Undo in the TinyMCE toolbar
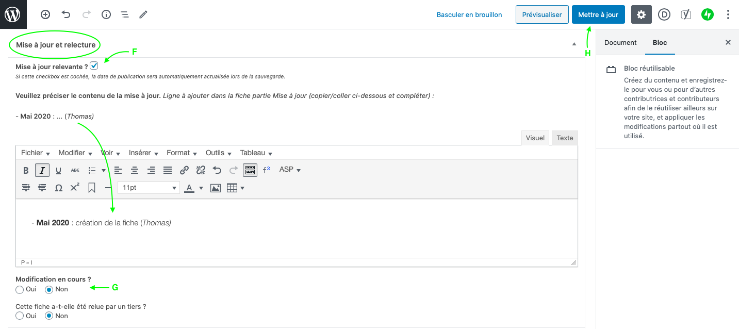The height and width of the screenshot is (329, 739). tap(217, 170)
